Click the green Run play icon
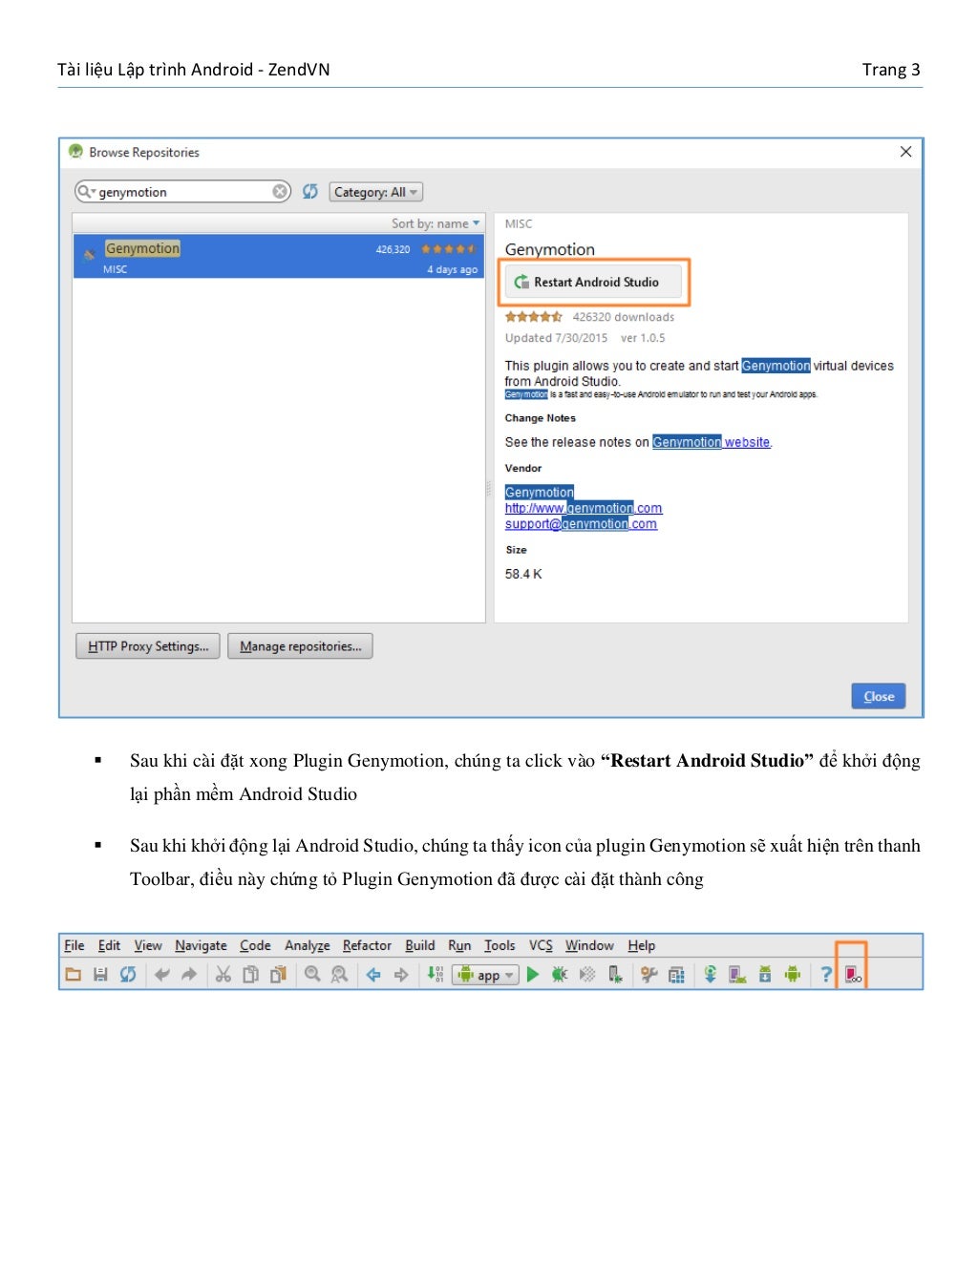The width and height of the screenshot is (978, 1266). 533,975
